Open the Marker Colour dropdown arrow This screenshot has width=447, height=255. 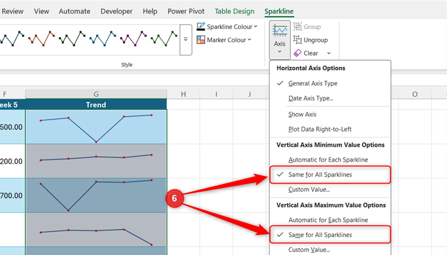click(x=249, y=40)
